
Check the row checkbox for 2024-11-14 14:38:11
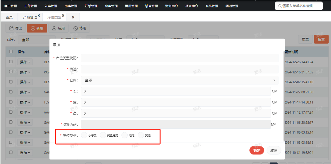coord(11,102)
